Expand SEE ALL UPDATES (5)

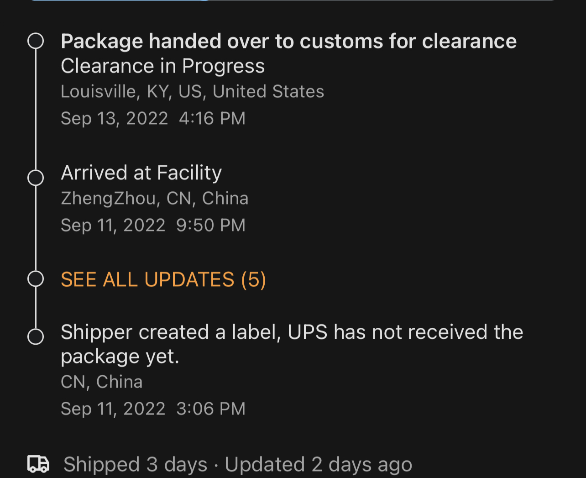click(x=163, y=279)
